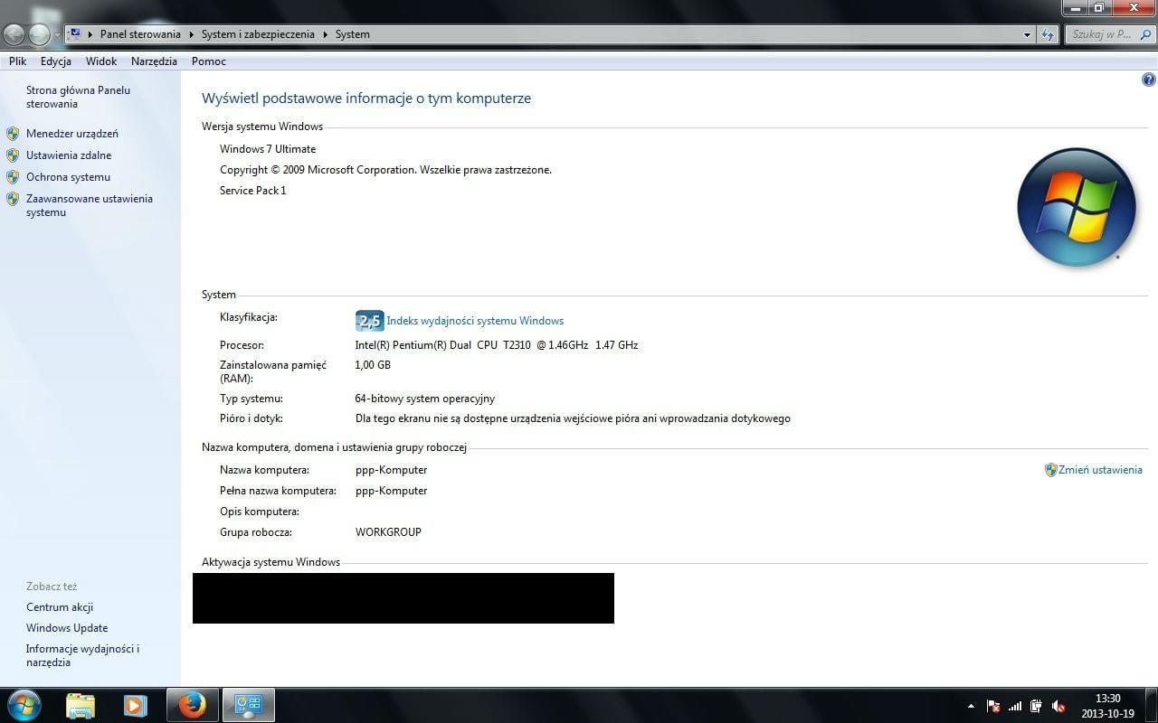Open Action Center flag tray icon

point(992,706)
